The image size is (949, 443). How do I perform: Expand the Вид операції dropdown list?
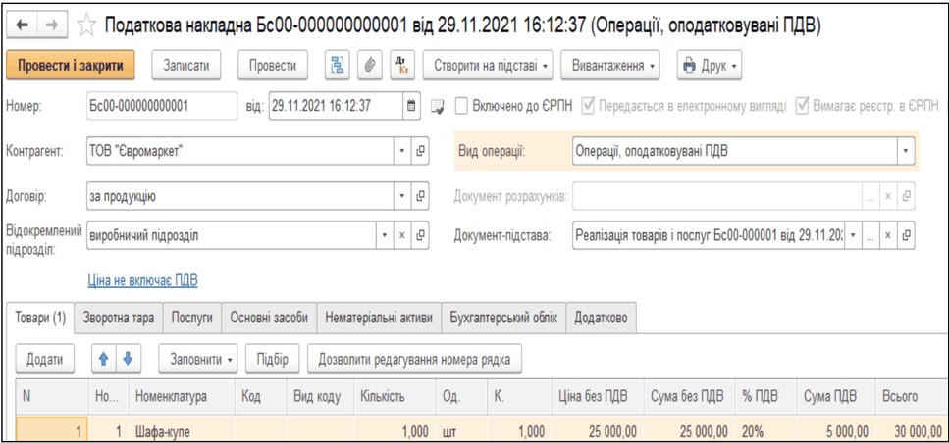click(x=904, y=152)
